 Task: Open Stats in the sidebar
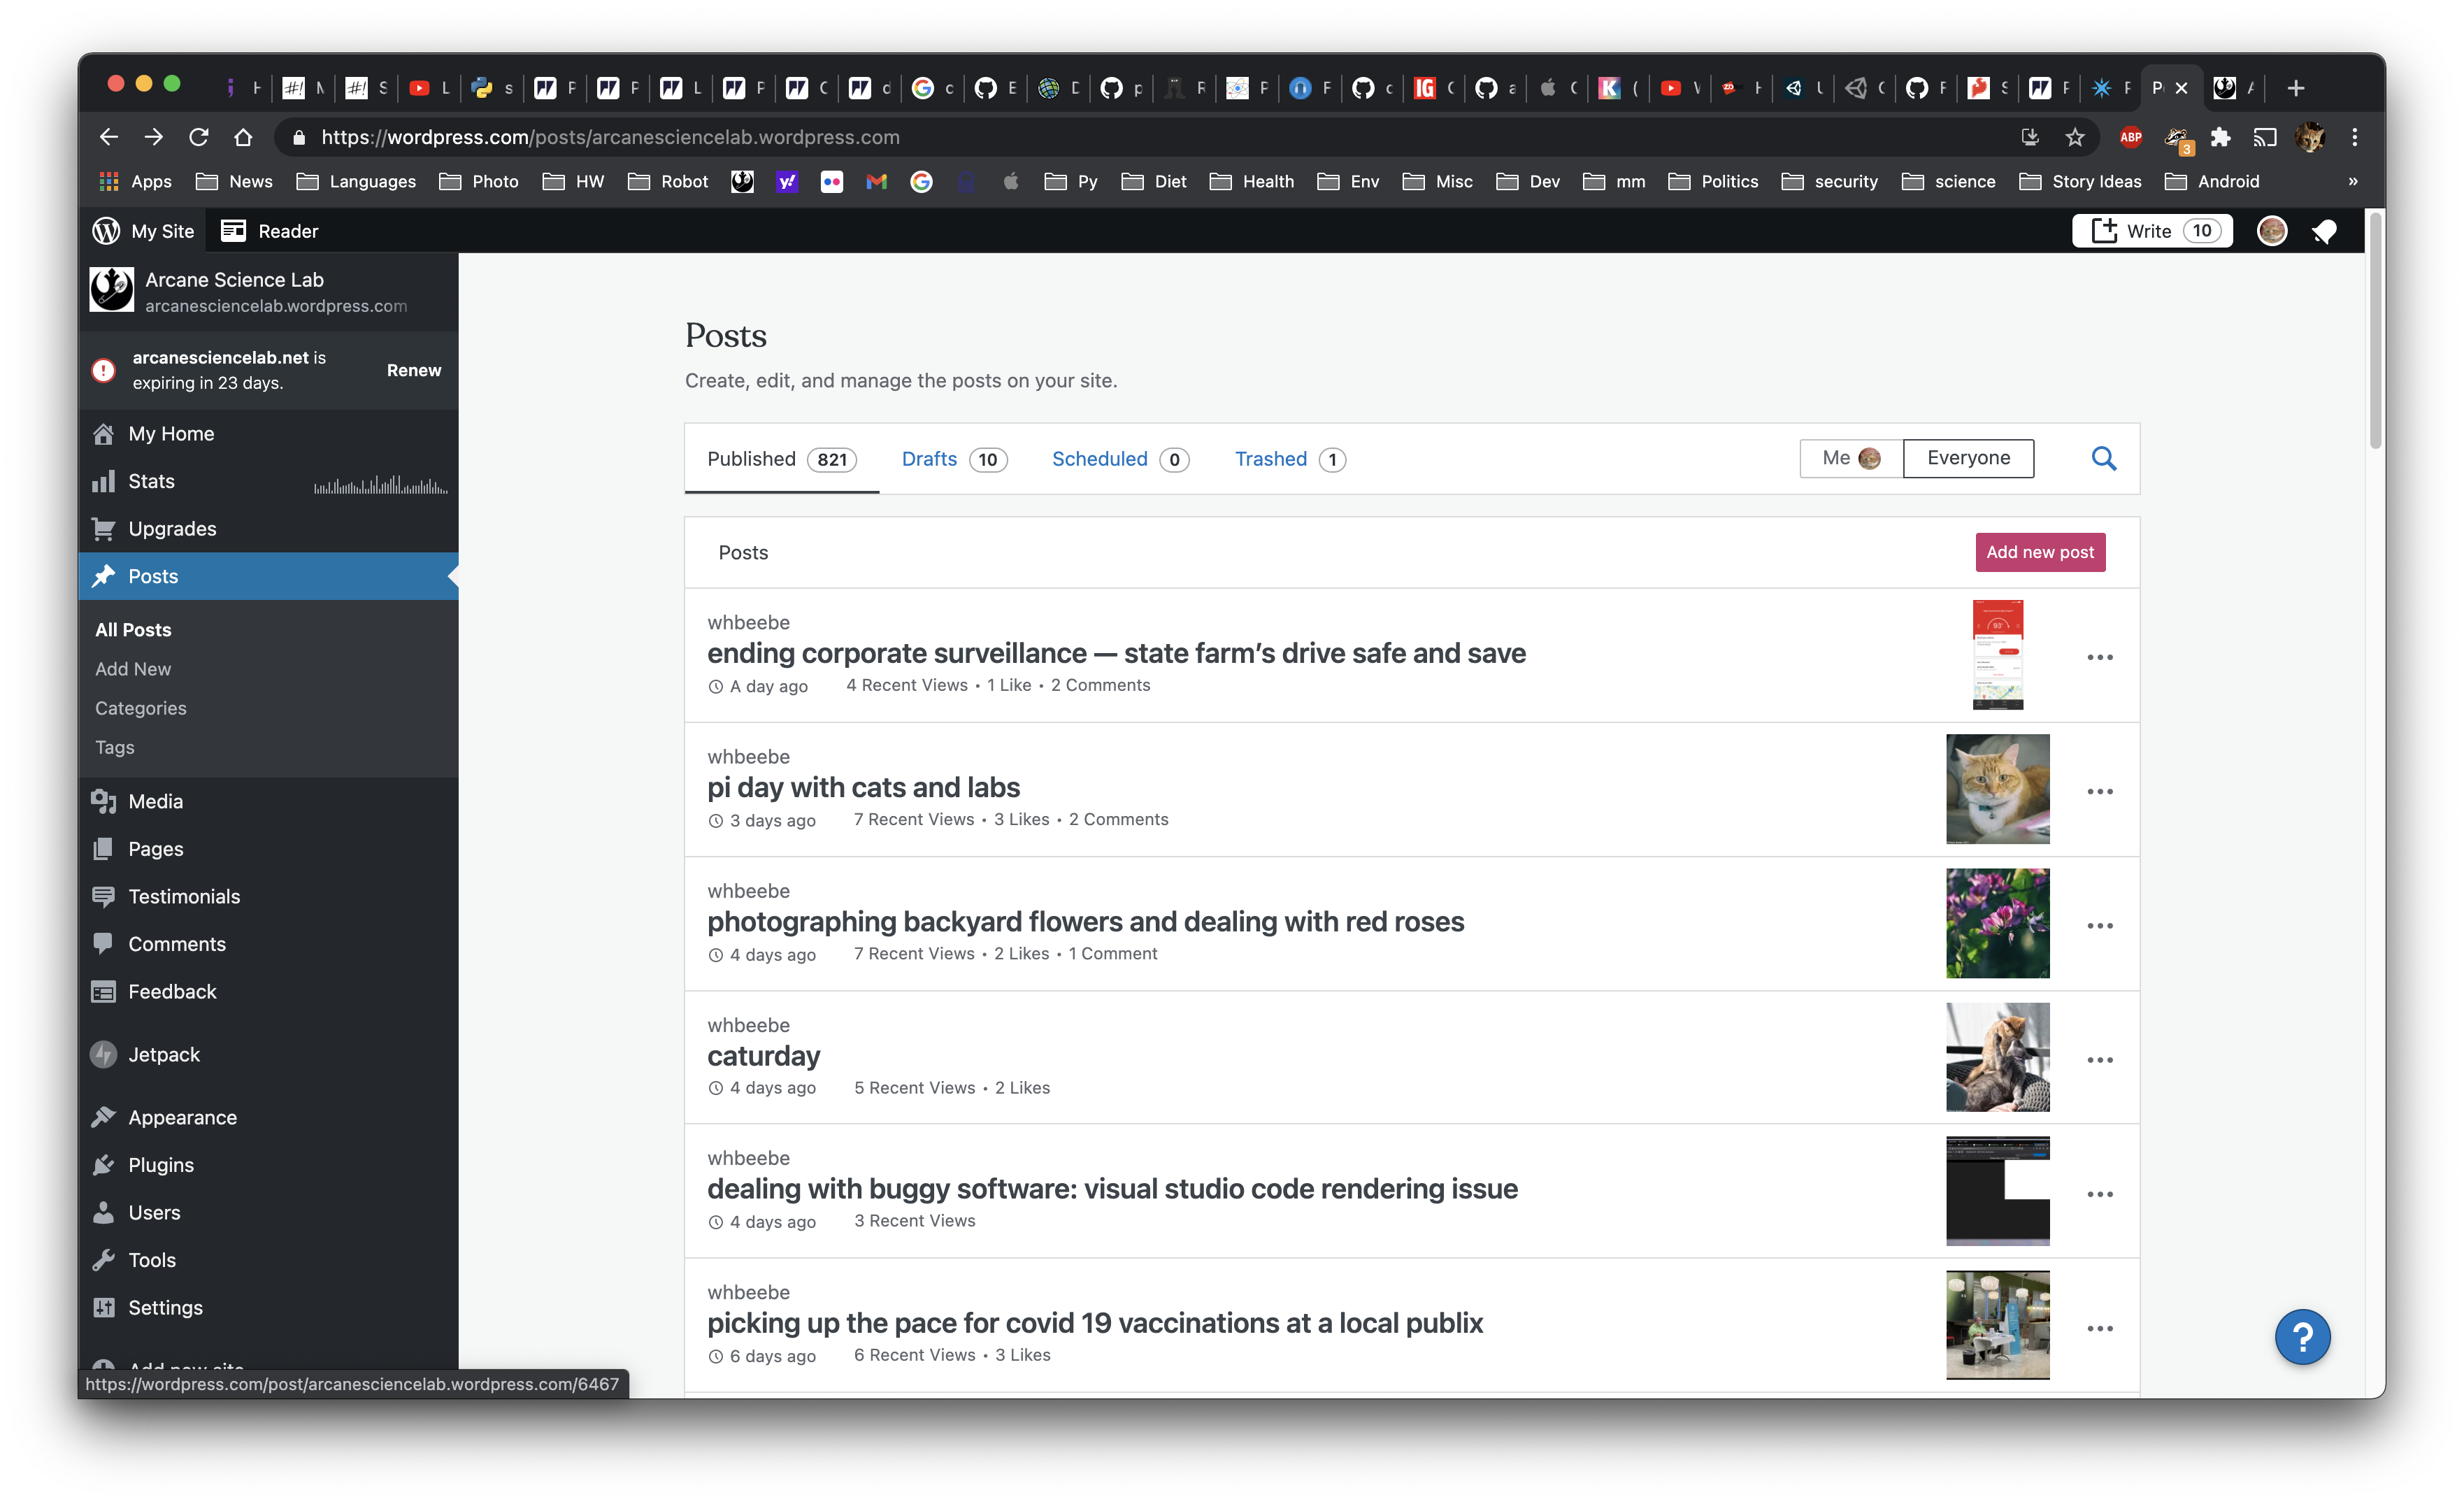pos(268,481)
